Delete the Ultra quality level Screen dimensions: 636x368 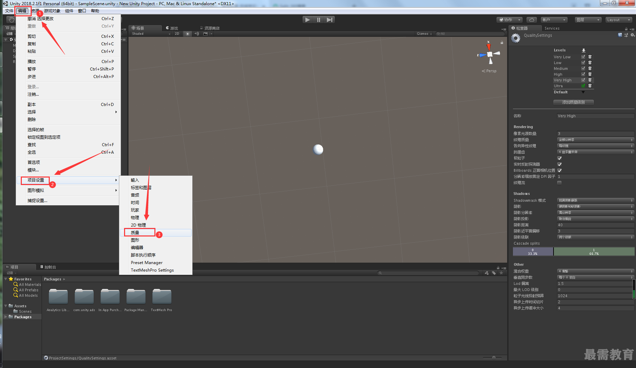click(x=590, y=86)
